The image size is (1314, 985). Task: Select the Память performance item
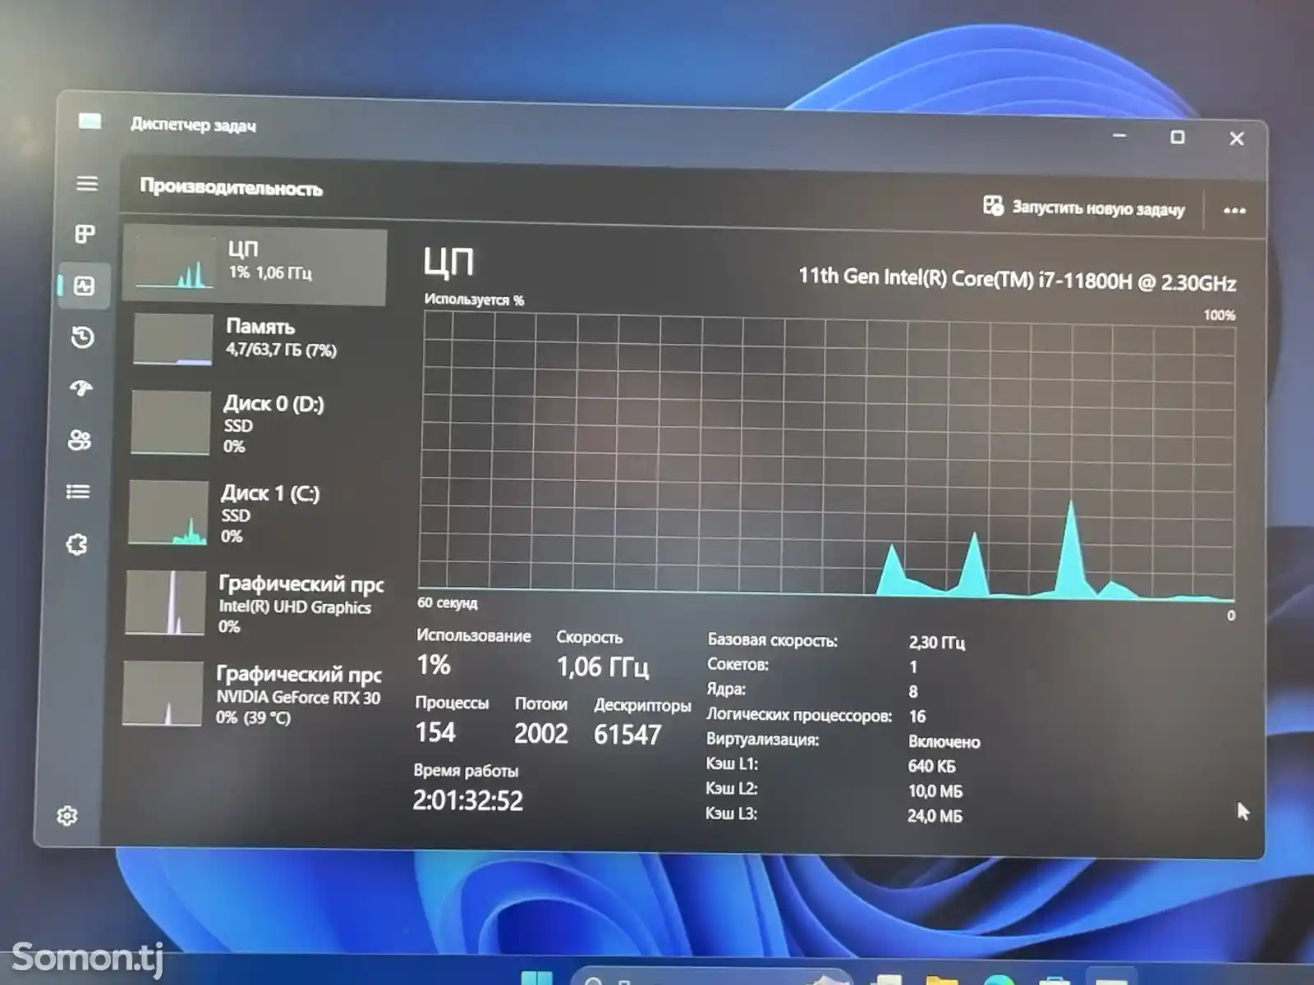[x=254, y=339]
